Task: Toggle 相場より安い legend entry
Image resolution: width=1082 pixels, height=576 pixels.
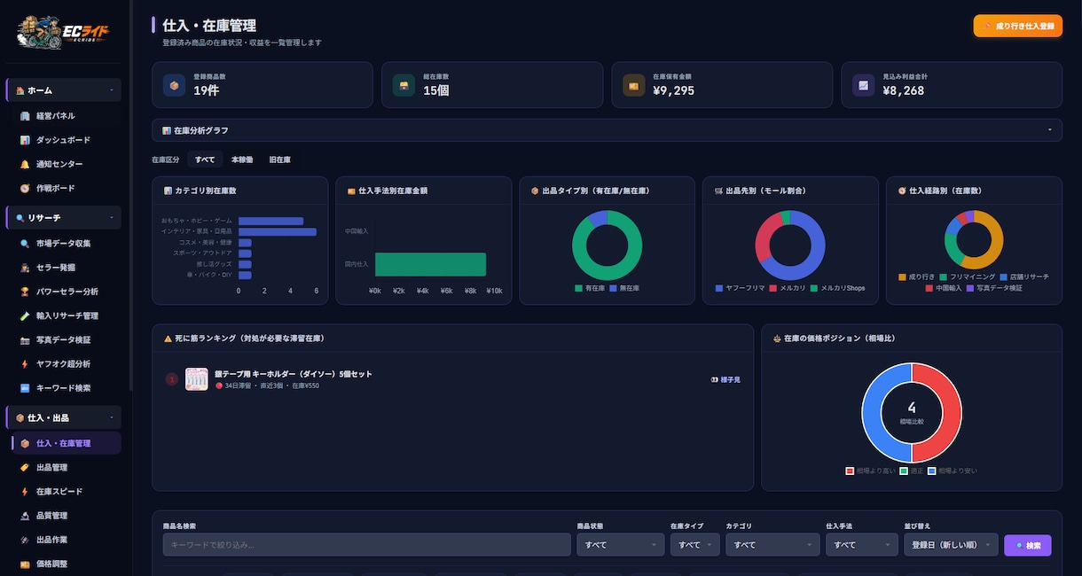Action: click(953, 471)
